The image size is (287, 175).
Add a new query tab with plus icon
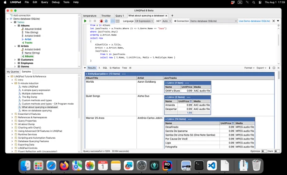pyautogui.click(x=172, y=16)
